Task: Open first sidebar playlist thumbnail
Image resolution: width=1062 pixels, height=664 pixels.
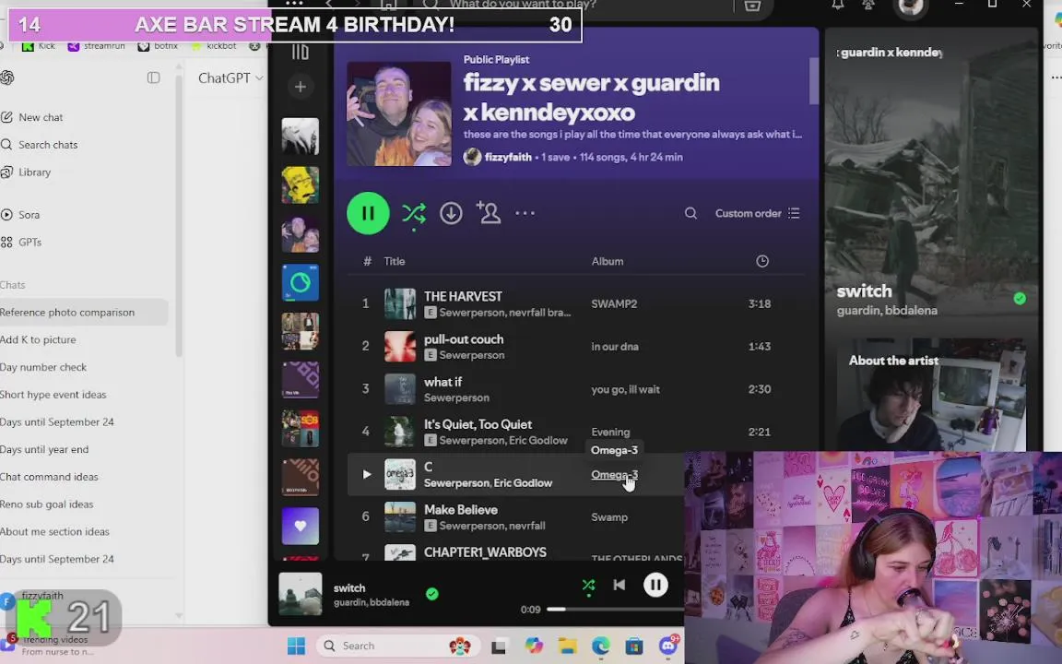Action: (300, 136)
